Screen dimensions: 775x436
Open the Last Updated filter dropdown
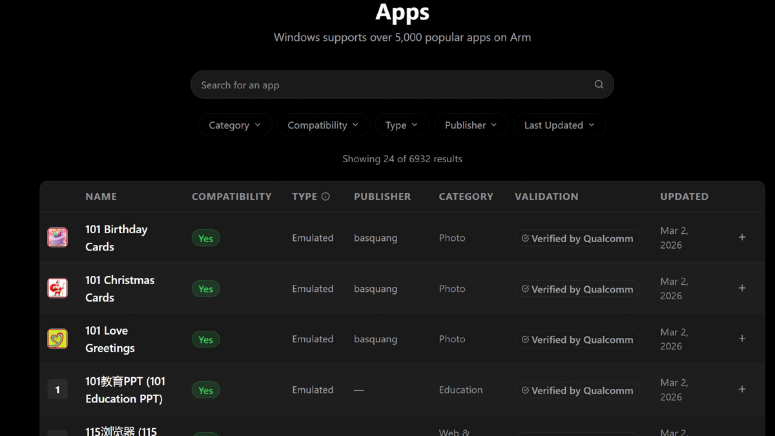(560, 125)
